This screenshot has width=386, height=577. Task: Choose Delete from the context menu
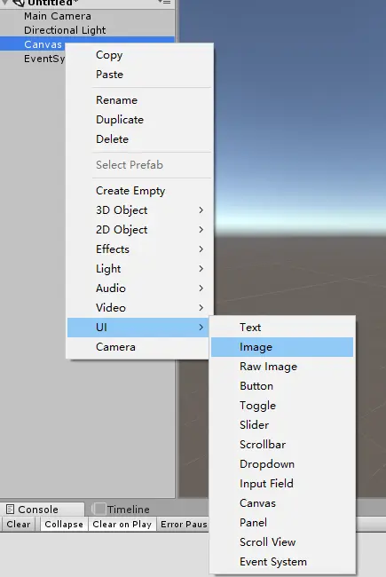coord(140,139)
